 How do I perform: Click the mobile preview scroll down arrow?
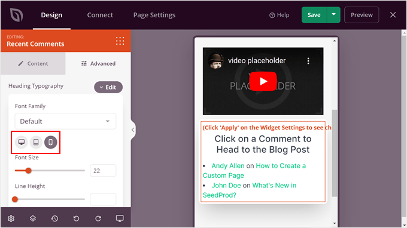[335, 223]
